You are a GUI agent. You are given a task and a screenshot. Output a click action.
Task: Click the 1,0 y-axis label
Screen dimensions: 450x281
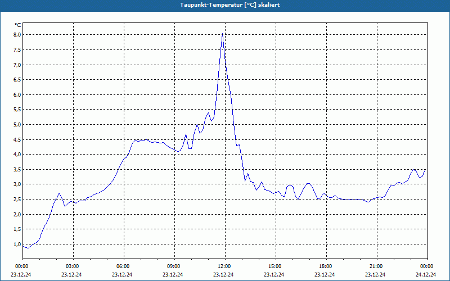coord(17,244)
